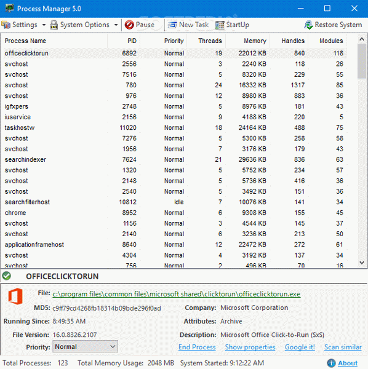The width and height of the screenshot is (368, 369).
Task: Select the searchindexer process row
Action: (174, 159)
